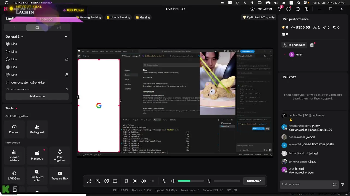This screenshot has height=196, width=350.
Task: Click the Frame drops: 0 status entry
Action: (x=190, y=190)
